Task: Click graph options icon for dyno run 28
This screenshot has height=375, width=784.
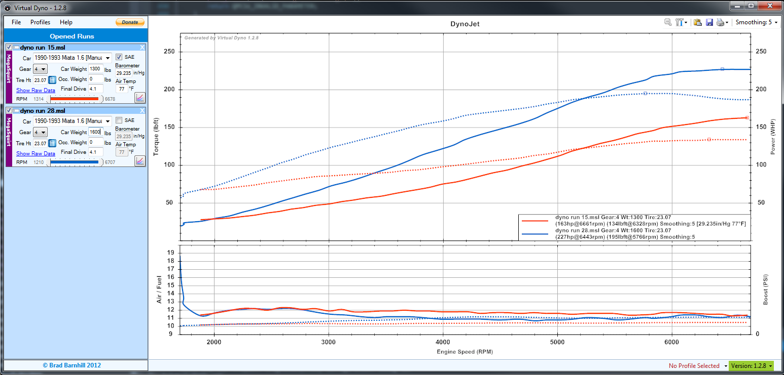Action: point(139,160)
